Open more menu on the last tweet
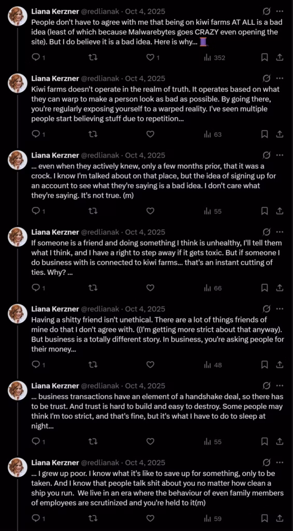 point(280,463)
